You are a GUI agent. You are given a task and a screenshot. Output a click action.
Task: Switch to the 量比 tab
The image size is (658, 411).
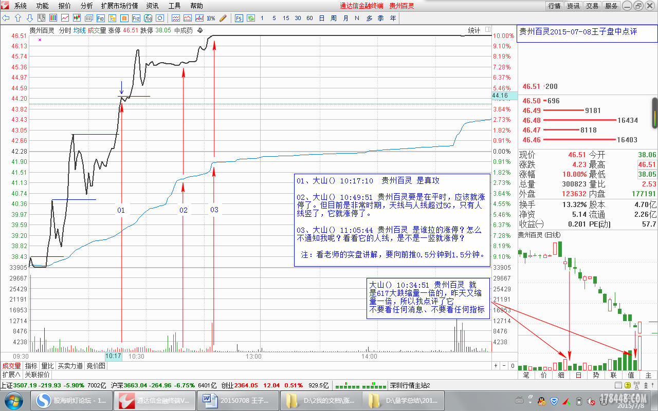click(47, 366)
